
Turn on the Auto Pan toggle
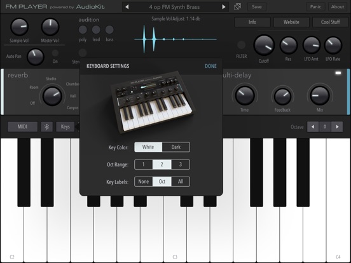[55, 53]
